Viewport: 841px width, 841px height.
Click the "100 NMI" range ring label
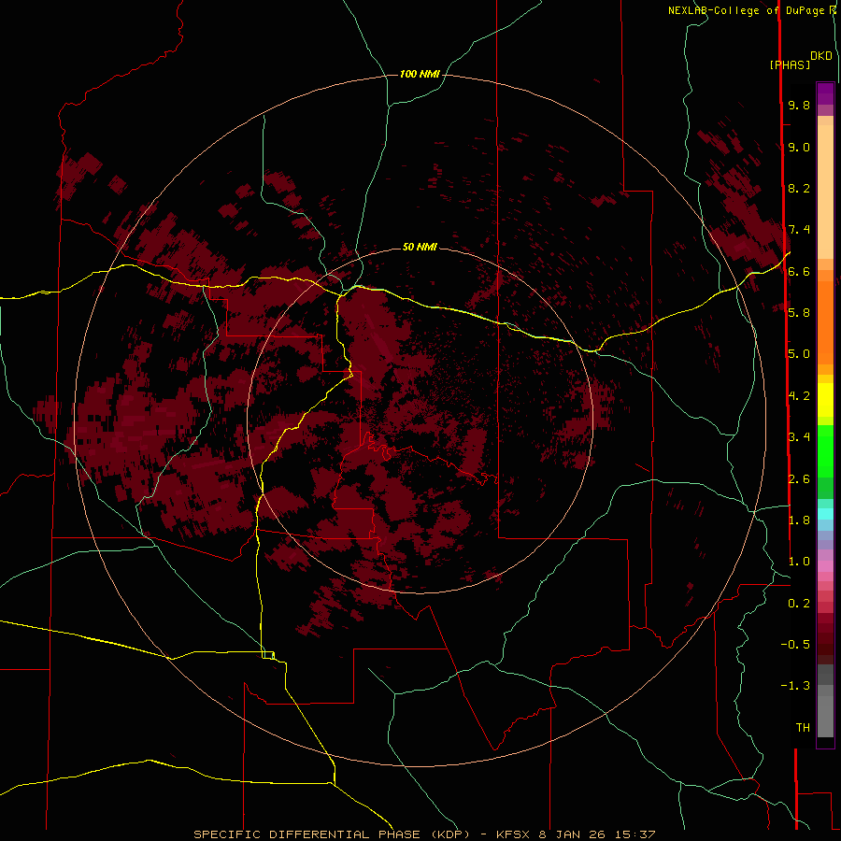tap(420, 74)
